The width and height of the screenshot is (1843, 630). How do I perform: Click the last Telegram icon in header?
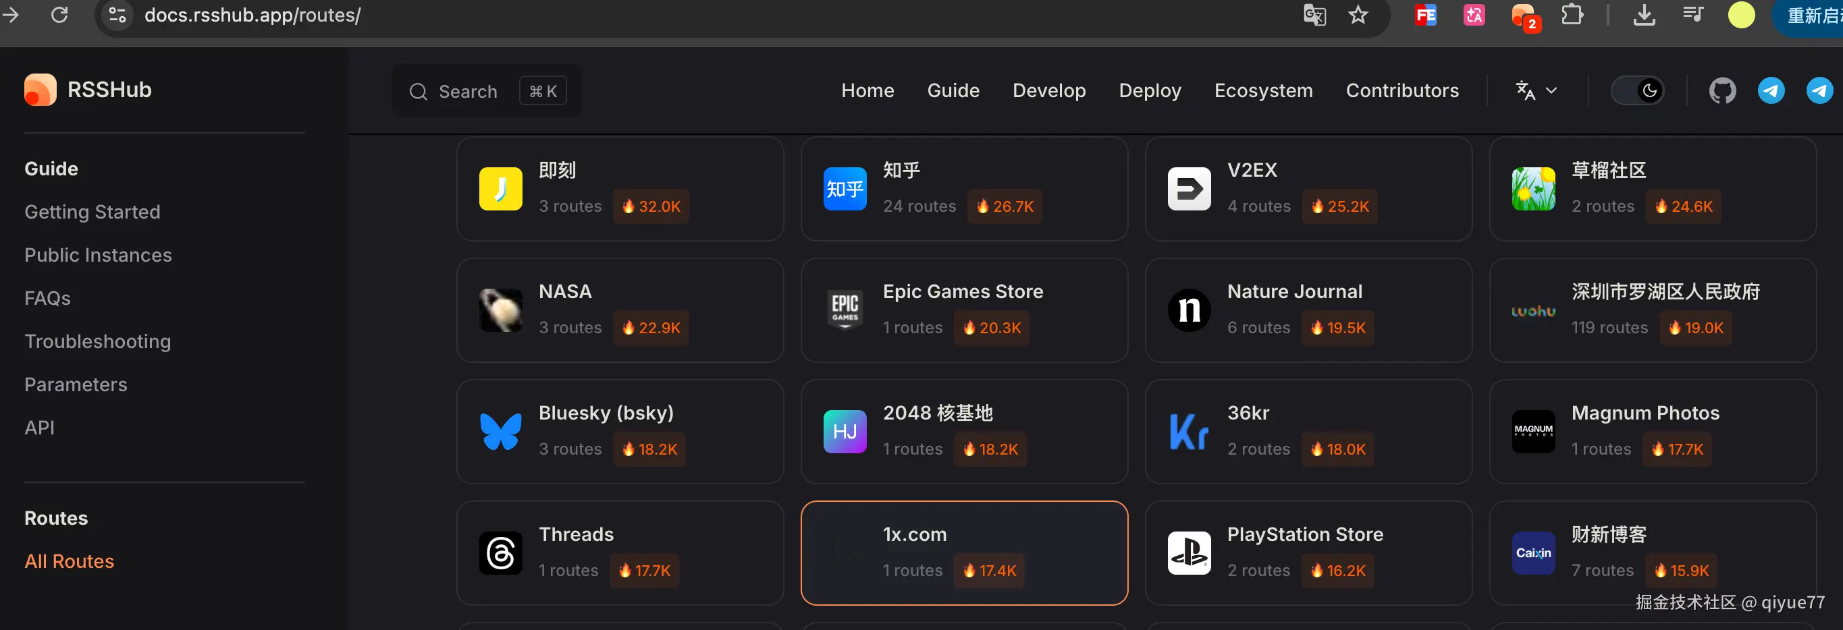pyautogui.click(x=1819, y=91)
